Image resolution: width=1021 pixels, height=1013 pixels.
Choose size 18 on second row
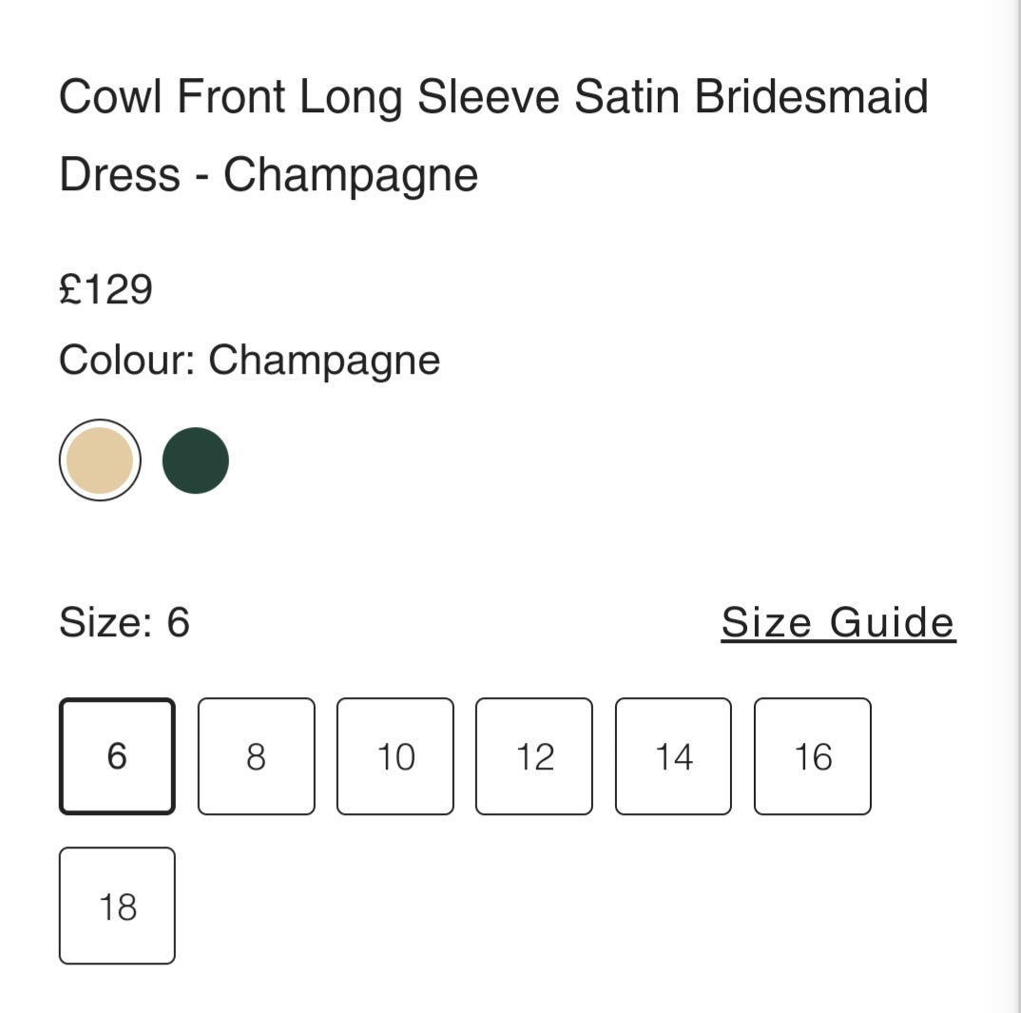tap(117, 906)
